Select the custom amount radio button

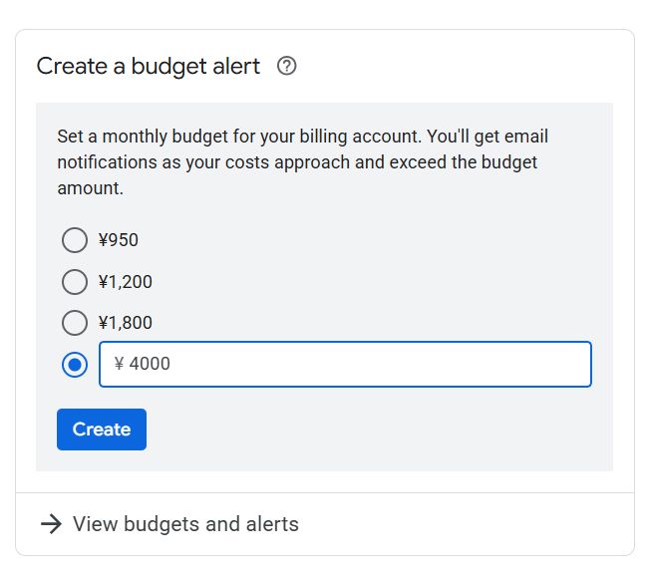75,365
